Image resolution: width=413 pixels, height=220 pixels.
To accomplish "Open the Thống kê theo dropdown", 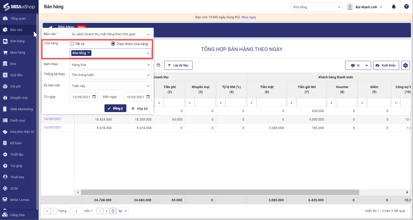I will tap(110, 75).
